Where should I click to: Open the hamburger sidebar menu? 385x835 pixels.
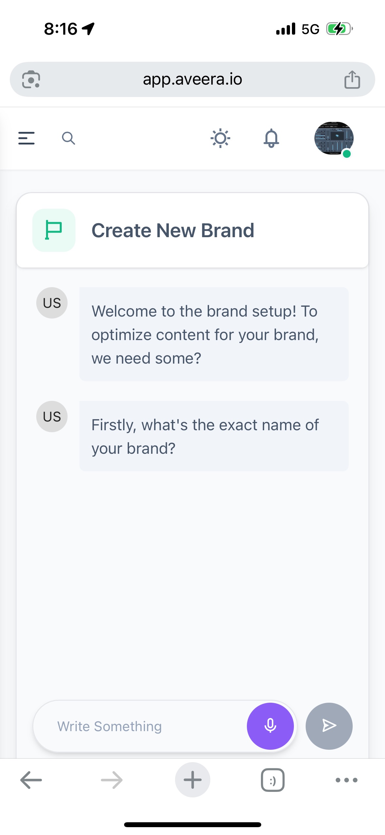[26, 138]
